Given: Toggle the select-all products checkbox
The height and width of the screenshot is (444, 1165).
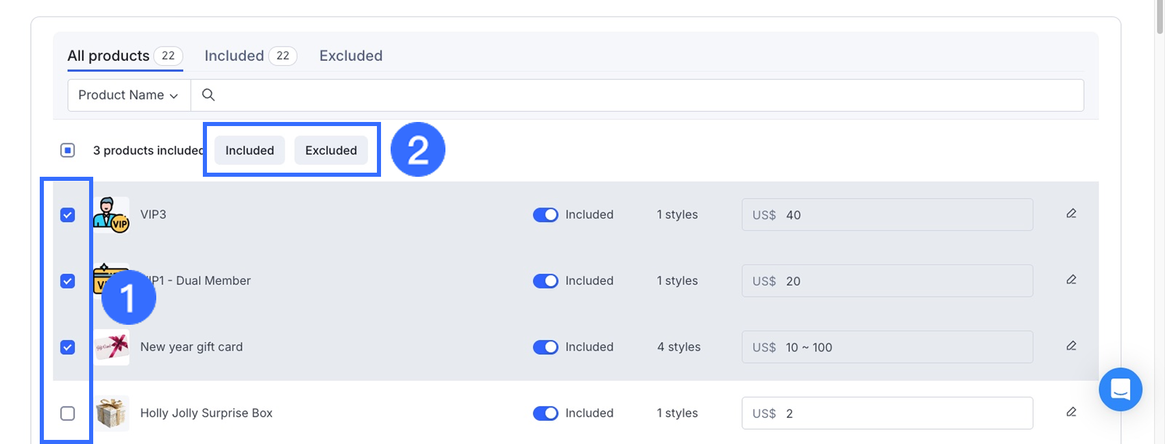Looking at the screenshot, I should coord(68,150).
